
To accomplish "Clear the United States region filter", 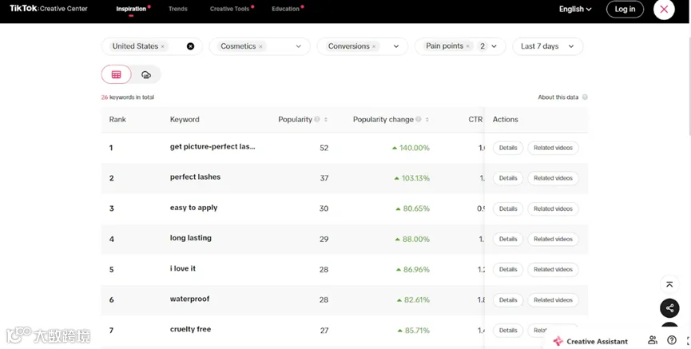I will click(x=190, y=46).
